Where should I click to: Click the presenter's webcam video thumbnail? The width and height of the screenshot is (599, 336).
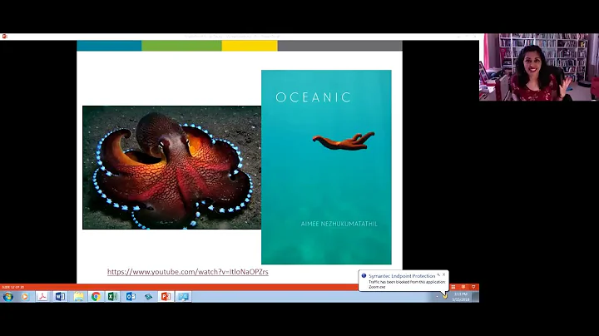tap(539, 67)
